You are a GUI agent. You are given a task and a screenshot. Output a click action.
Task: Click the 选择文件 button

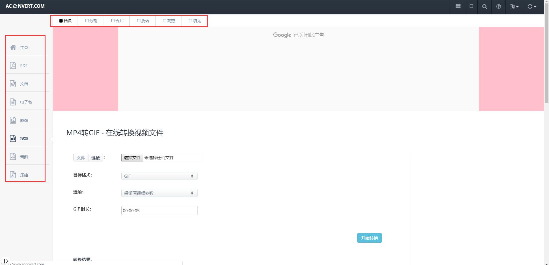pos(132,158)
